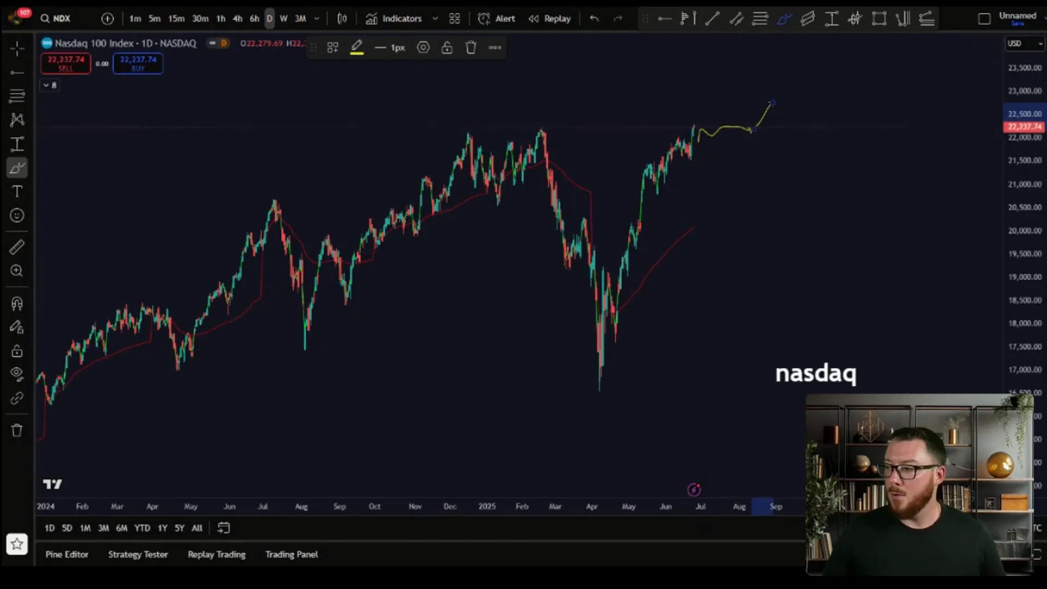Select the ruler measure tool
The height and width of the screenshot is (589, 1047).
17,247
